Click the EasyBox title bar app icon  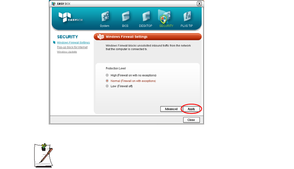coord(54,3)
